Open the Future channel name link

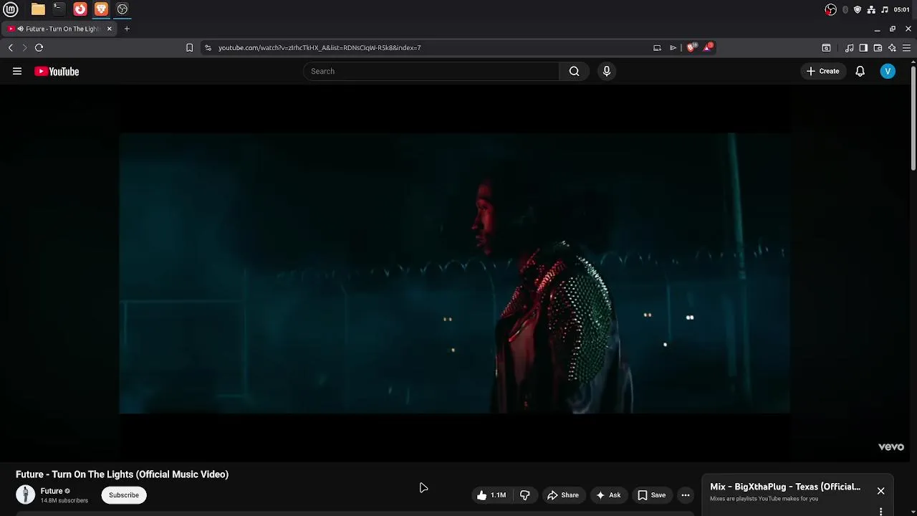[52, 491]
